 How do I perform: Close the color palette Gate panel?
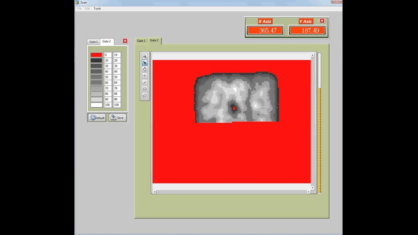click(125, 41)
